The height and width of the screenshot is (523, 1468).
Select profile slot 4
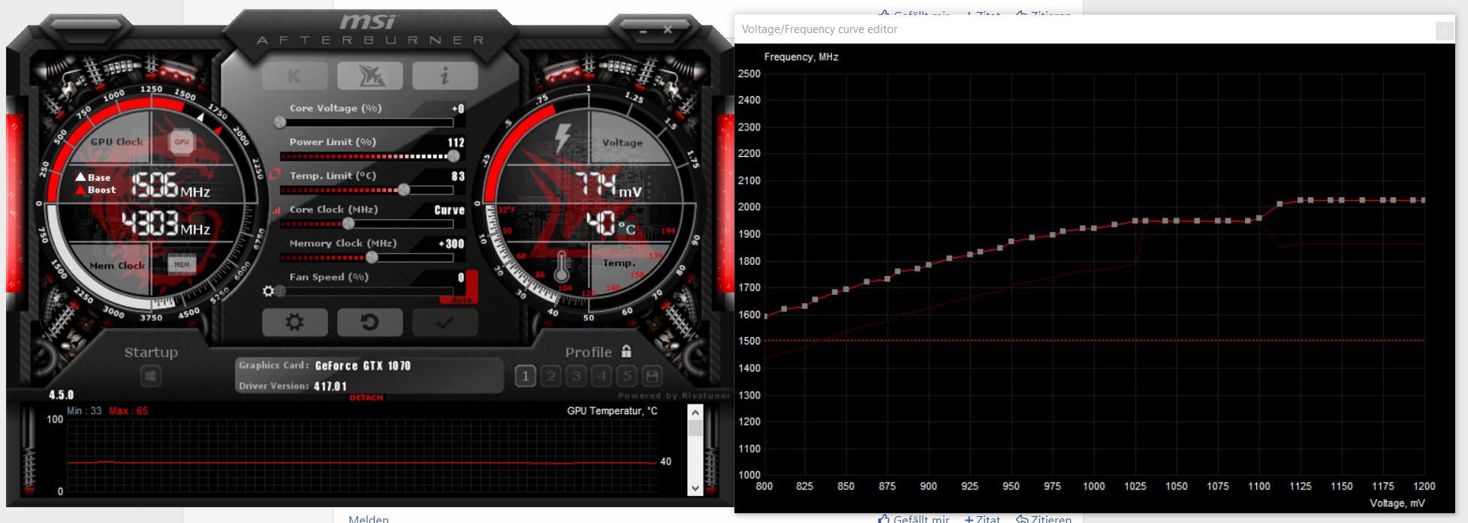coord(602,376)
